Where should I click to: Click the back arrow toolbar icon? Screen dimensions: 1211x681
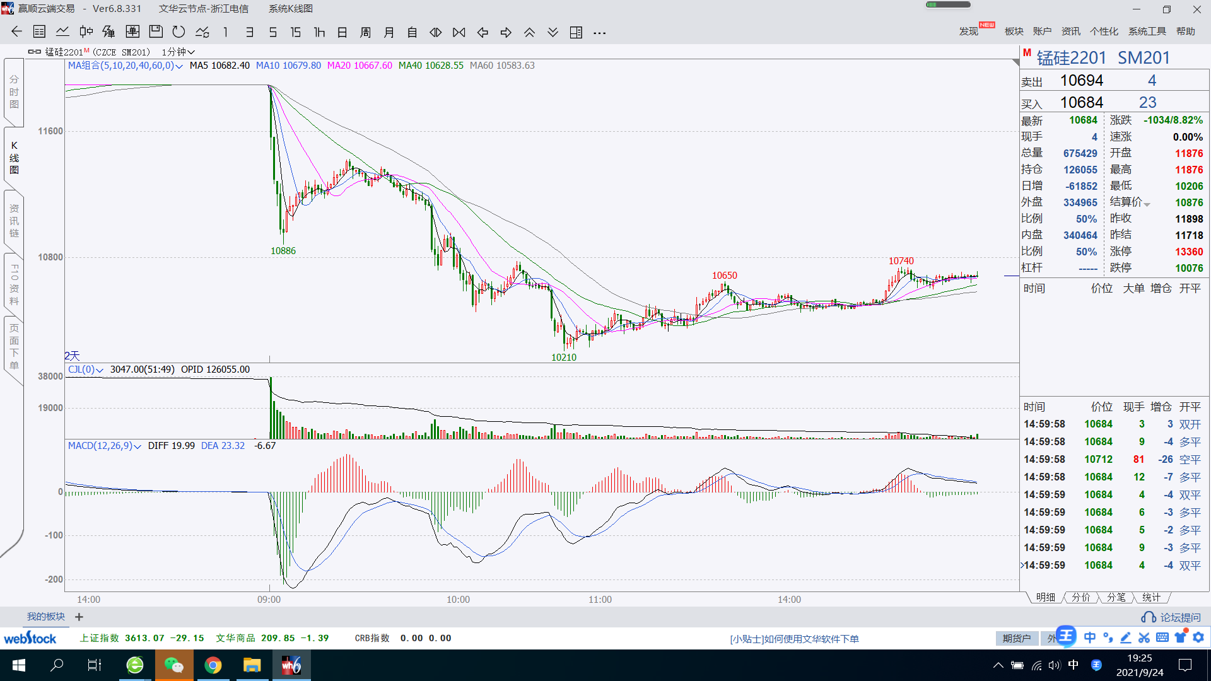click(16, 32)
